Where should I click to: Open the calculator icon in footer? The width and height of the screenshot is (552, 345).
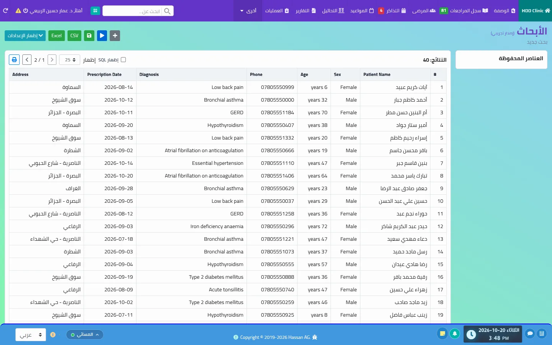click(x=542, y=334)
